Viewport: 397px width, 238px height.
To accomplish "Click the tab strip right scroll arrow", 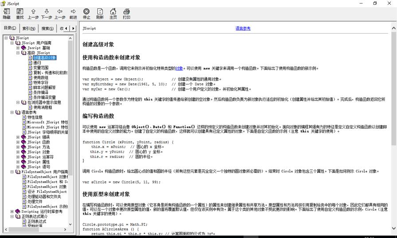I will [x=73, y=28].
